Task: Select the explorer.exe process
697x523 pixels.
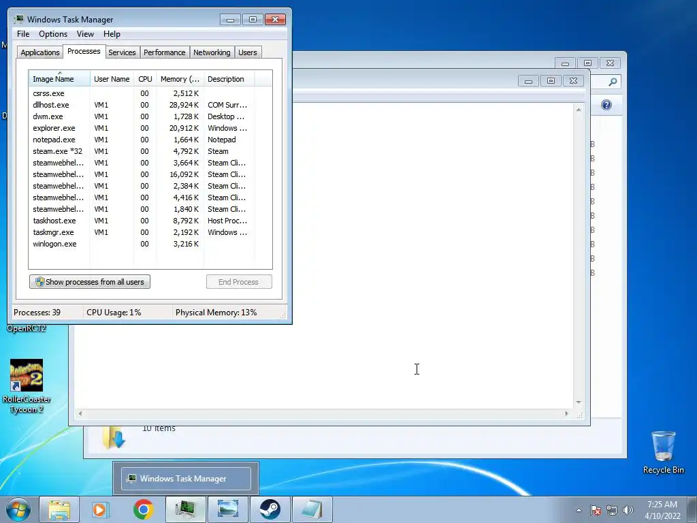Action: click(x=150, y=128)
